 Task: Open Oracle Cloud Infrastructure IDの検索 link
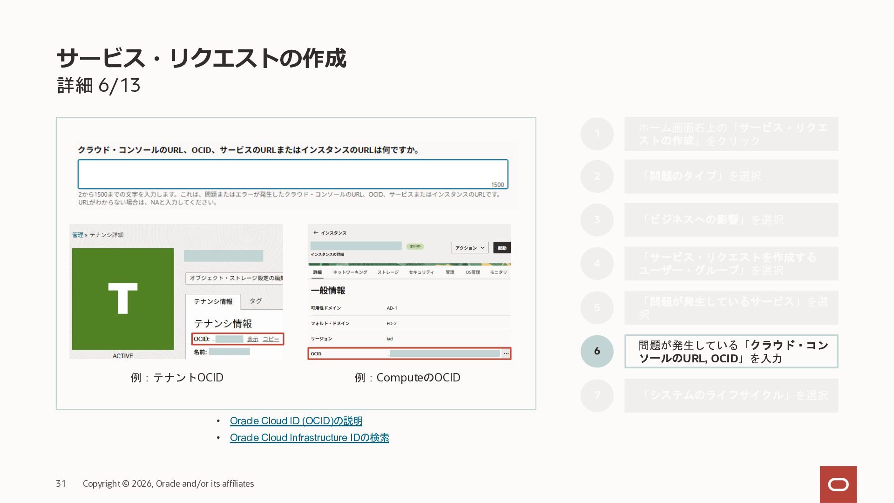coord(309,438)
